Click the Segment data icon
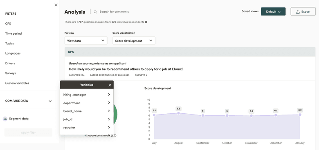Viewport: 319px width, 150px height. (x=5, y=119)
